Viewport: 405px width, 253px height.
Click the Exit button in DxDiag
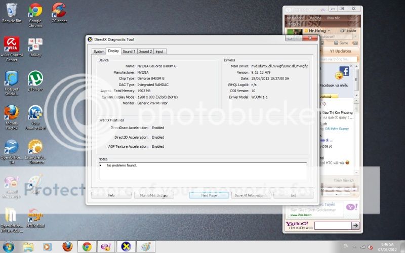[294, 195]
